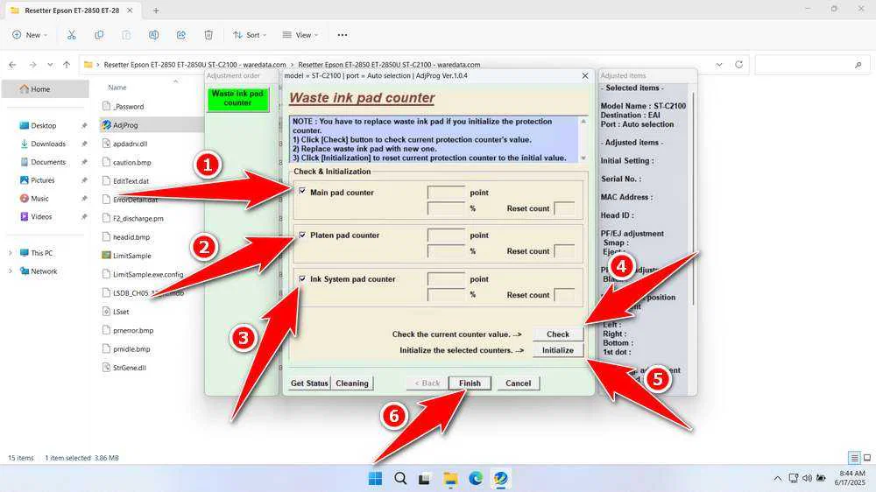Open the Windows Start button on taskbar
This screenshot has width=876, height=492.
[375, 478]
